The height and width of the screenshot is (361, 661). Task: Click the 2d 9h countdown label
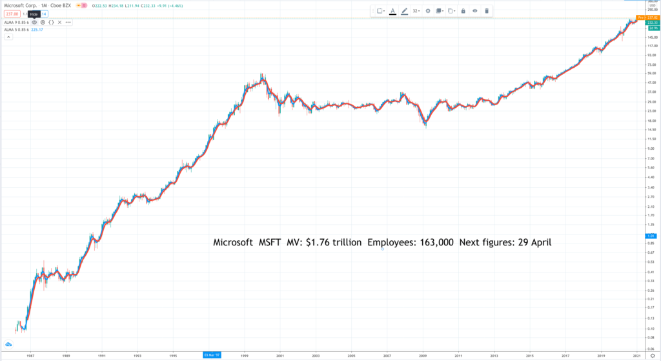tap(653, 28)
